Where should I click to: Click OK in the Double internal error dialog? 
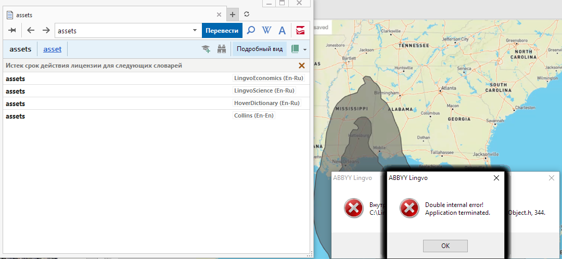[x=445, y=246]
